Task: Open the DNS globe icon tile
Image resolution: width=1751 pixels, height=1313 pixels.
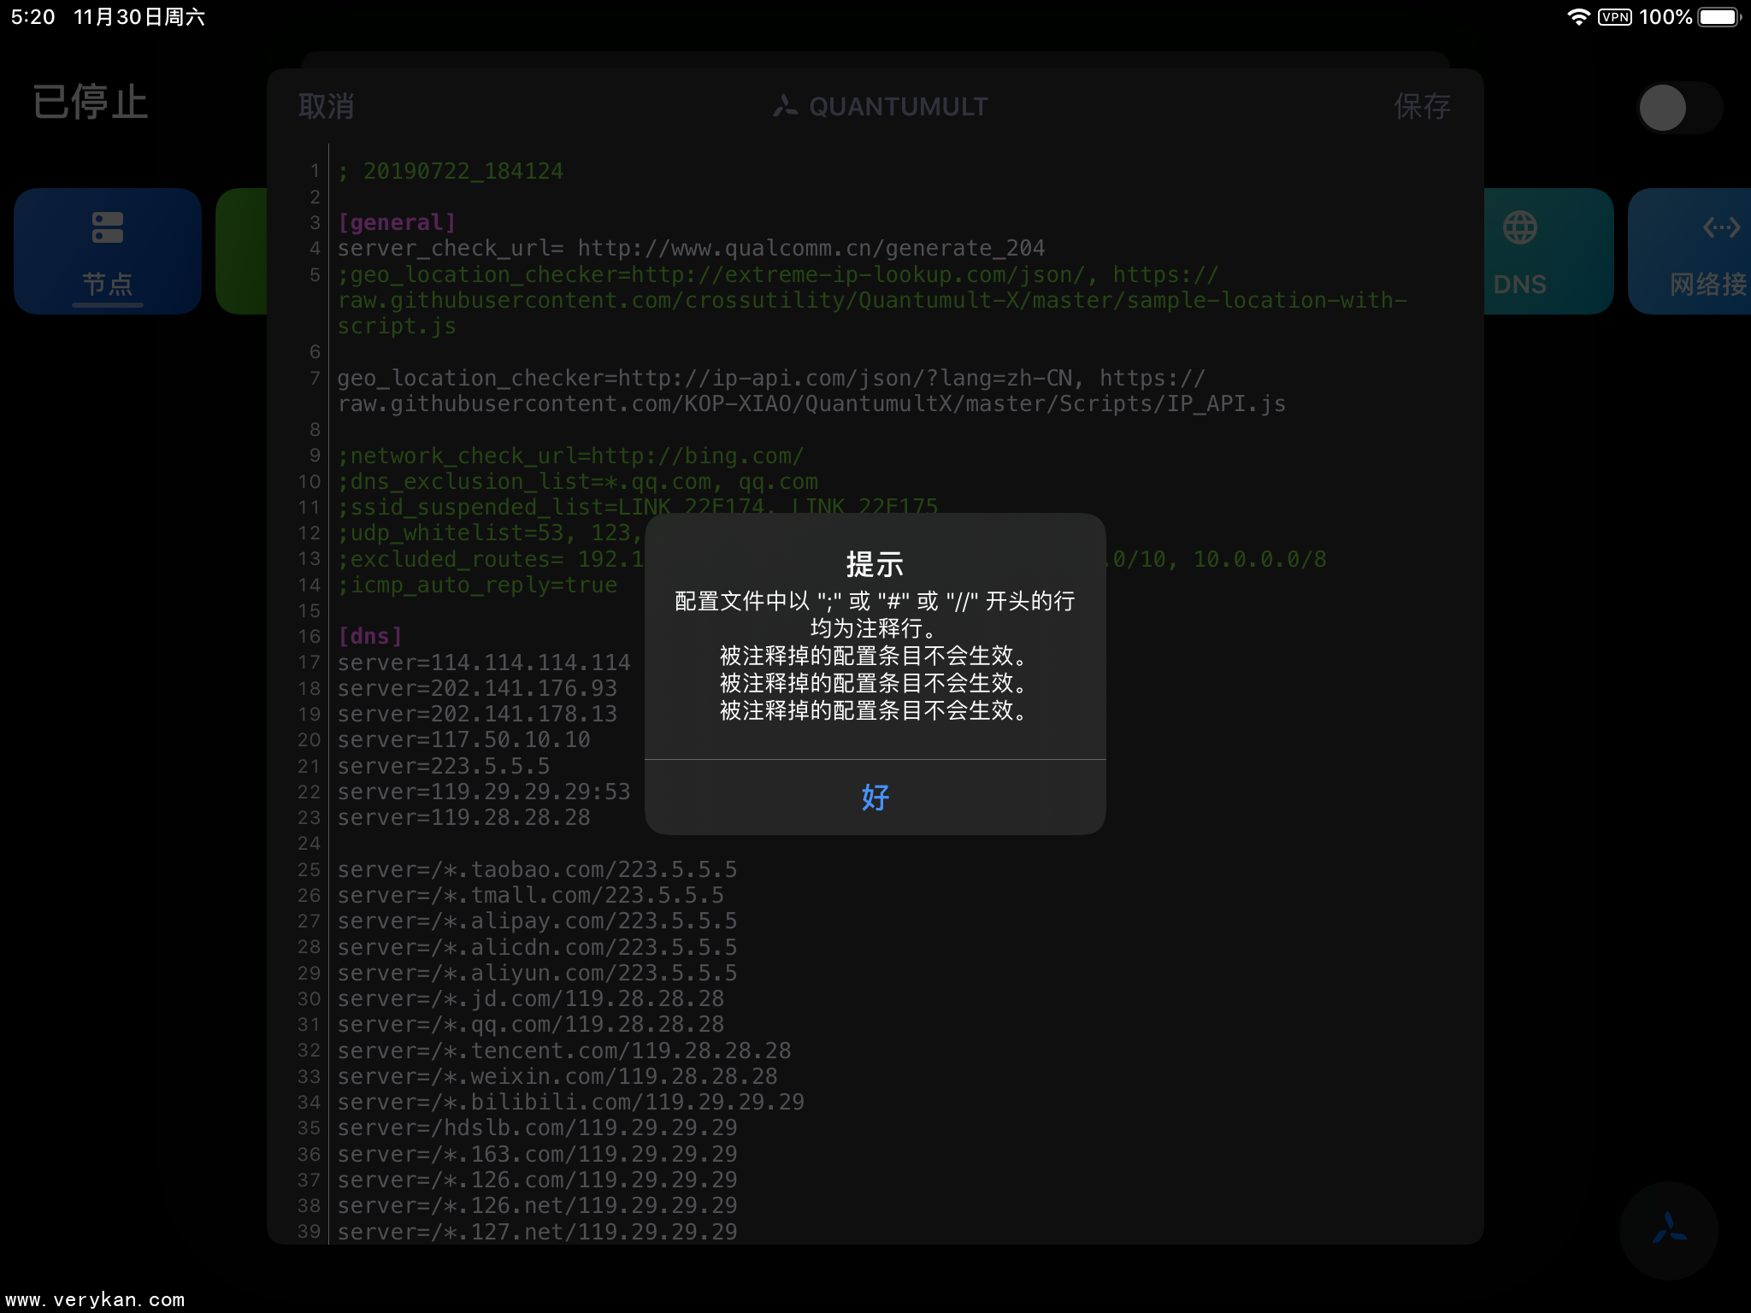Action: [x=1519, y=227]
